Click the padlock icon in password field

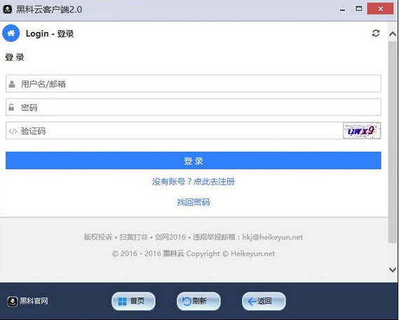pyautogui.click(x=11, y=107)
